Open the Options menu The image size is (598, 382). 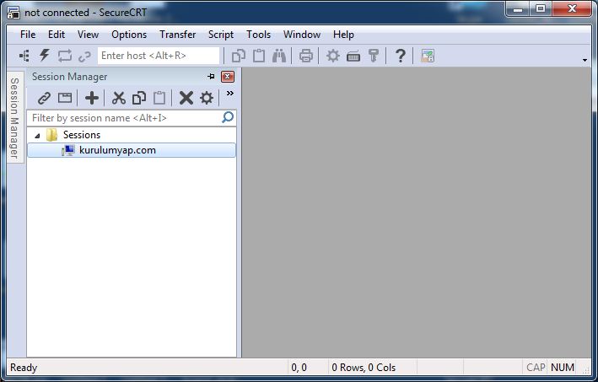129,35
